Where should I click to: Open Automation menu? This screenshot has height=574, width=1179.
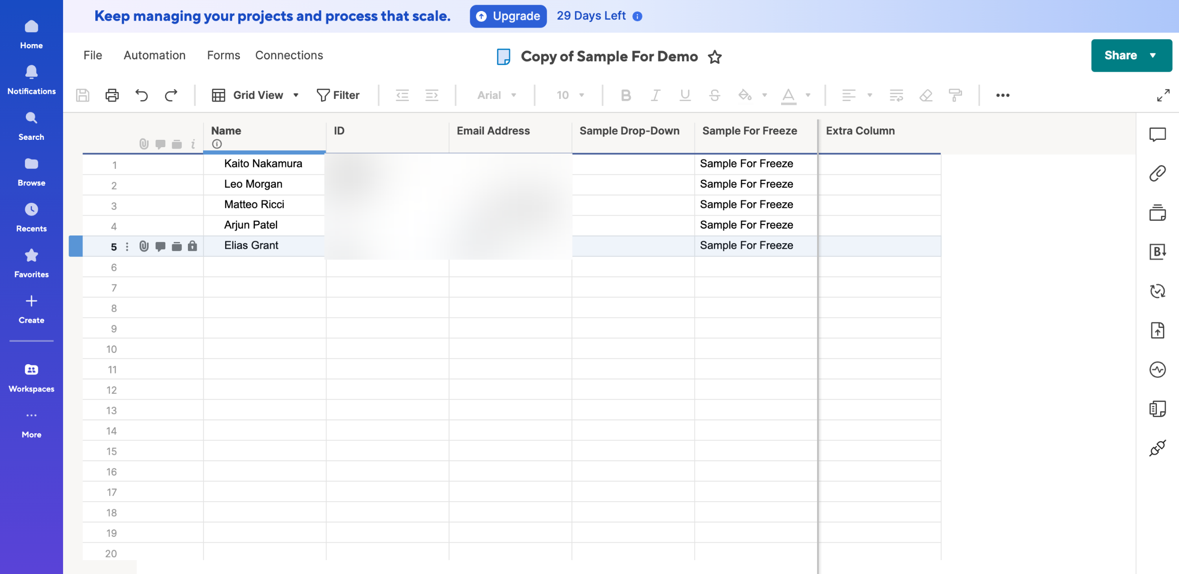tap(155, 55)
